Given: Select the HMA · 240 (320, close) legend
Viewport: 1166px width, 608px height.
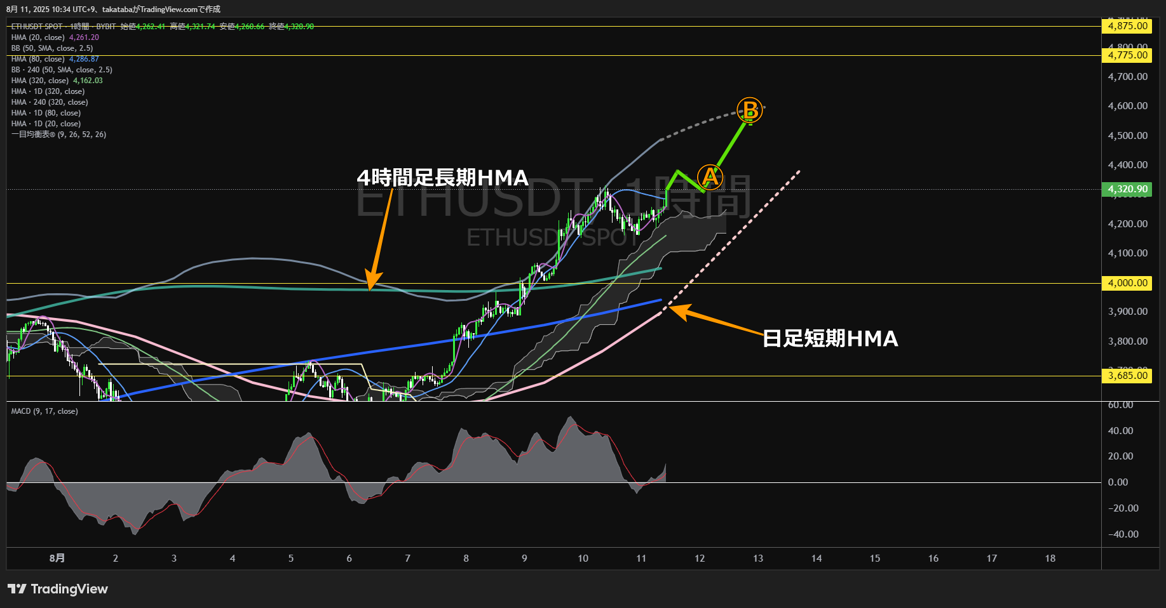Looking at the screenshot, I should point(50,102).
